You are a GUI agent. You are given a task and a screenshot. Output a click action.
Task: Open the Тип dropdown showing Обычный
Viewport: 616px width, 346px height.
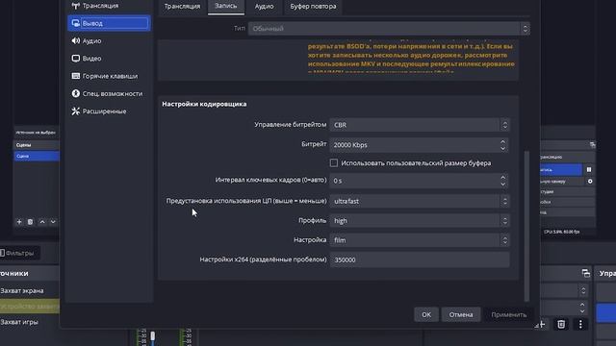tap(389, 29)
